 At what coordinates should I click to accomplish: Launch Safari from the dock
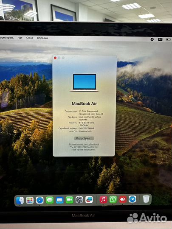coord(40,200)
